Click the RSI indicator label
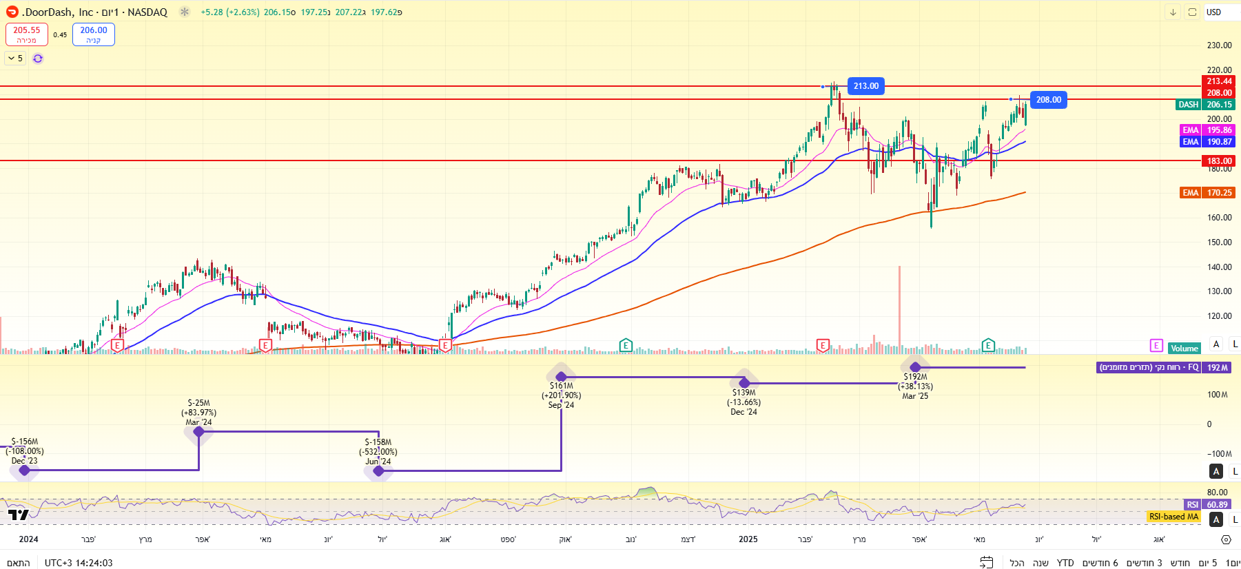Viewport: 1241px width, 569px height. click(1192, 504)
